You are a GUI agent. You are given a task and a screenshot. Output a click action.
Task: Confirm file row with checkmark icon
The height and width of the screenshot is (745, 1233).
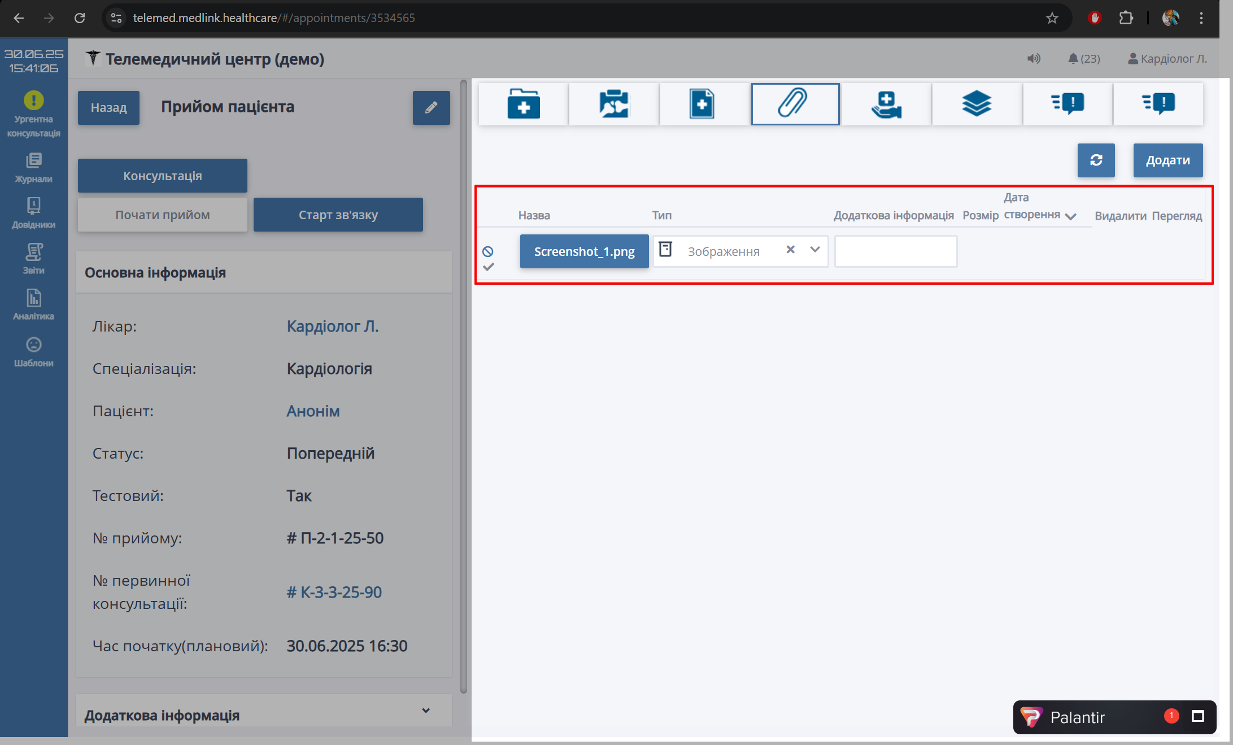[x=489, y=267]
